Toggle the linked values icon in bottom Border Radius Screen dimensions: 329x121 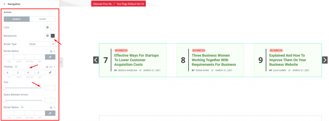point(50,113)
